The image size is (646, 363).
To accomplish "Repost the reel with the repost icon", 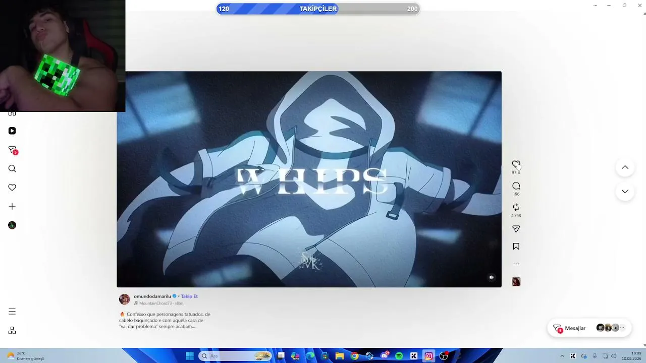I will tap(516, 207).
